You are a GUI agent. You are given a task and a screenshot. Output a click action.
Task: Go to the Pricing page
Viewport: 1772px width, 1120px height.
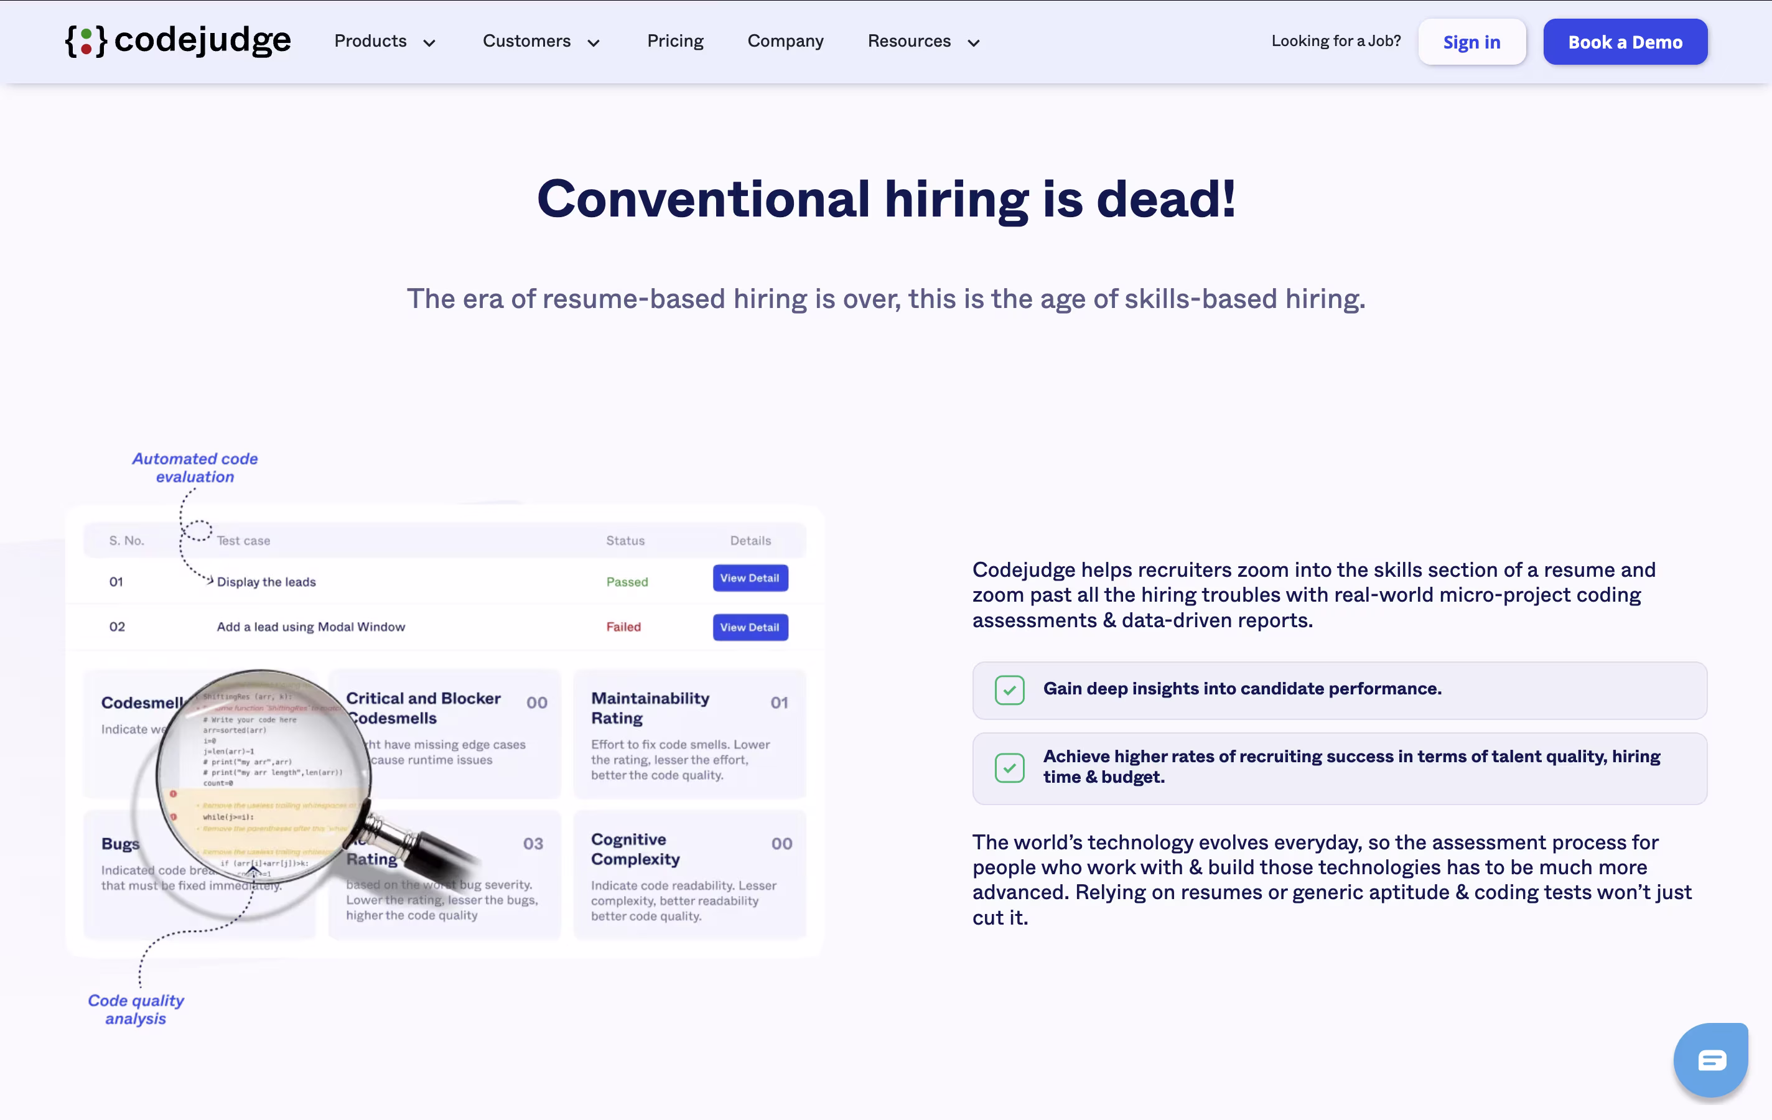[675, 41]
